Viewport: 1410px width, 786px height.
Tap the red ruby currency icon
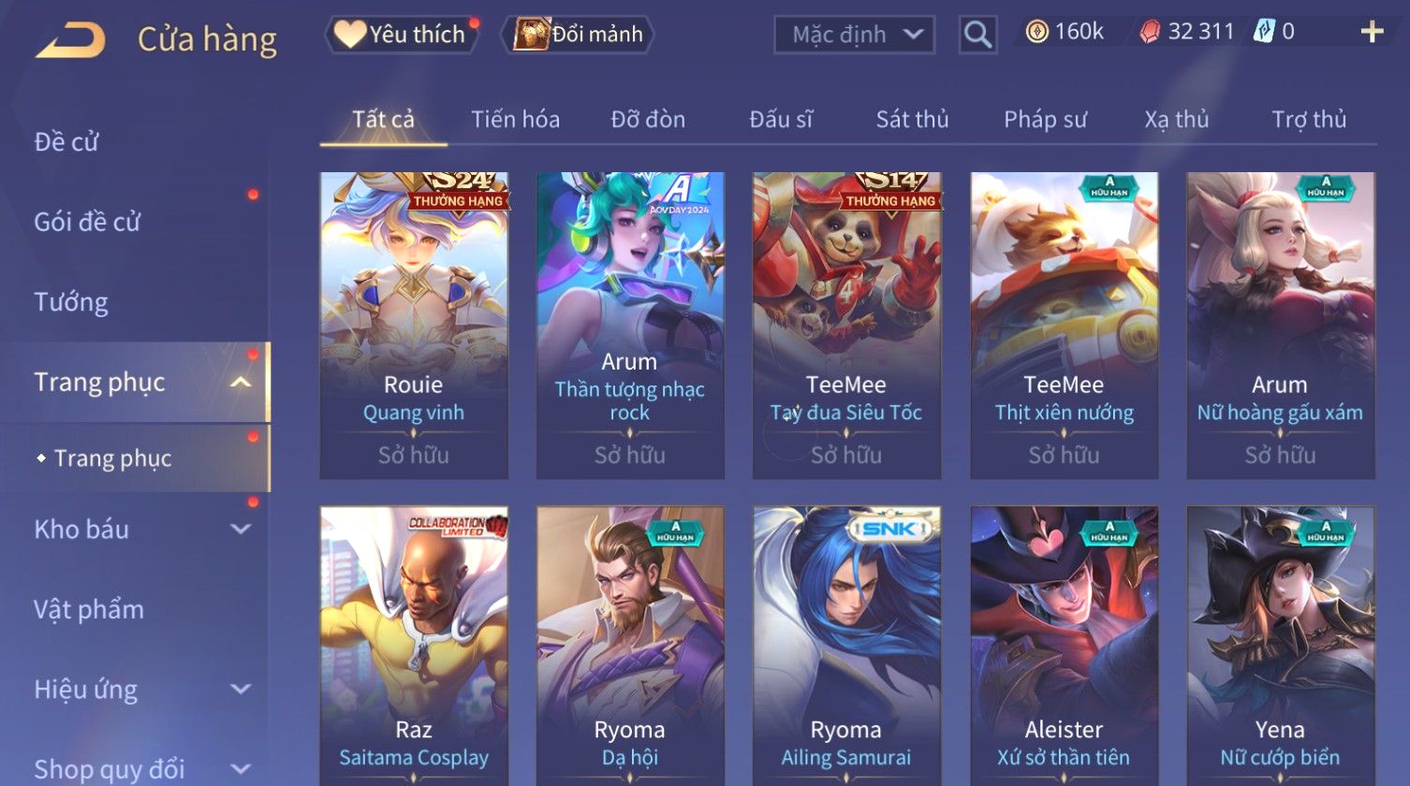coord(1150,33)
